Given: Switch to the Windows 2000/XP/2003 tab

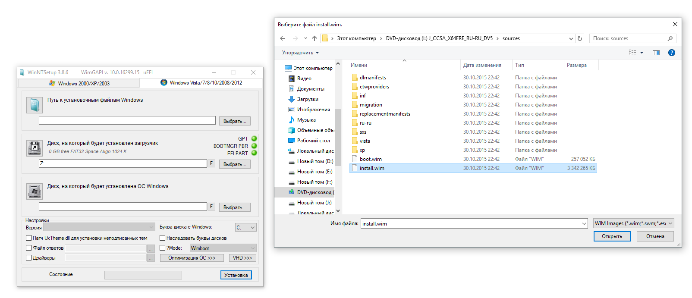Looking at the screenshot, I should coord(80,83).
